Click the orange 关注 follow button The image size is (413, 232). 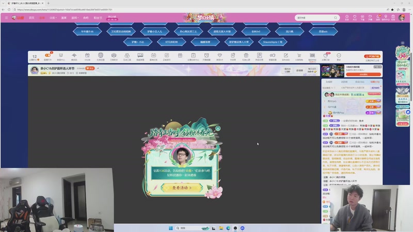tap(90, 69)
